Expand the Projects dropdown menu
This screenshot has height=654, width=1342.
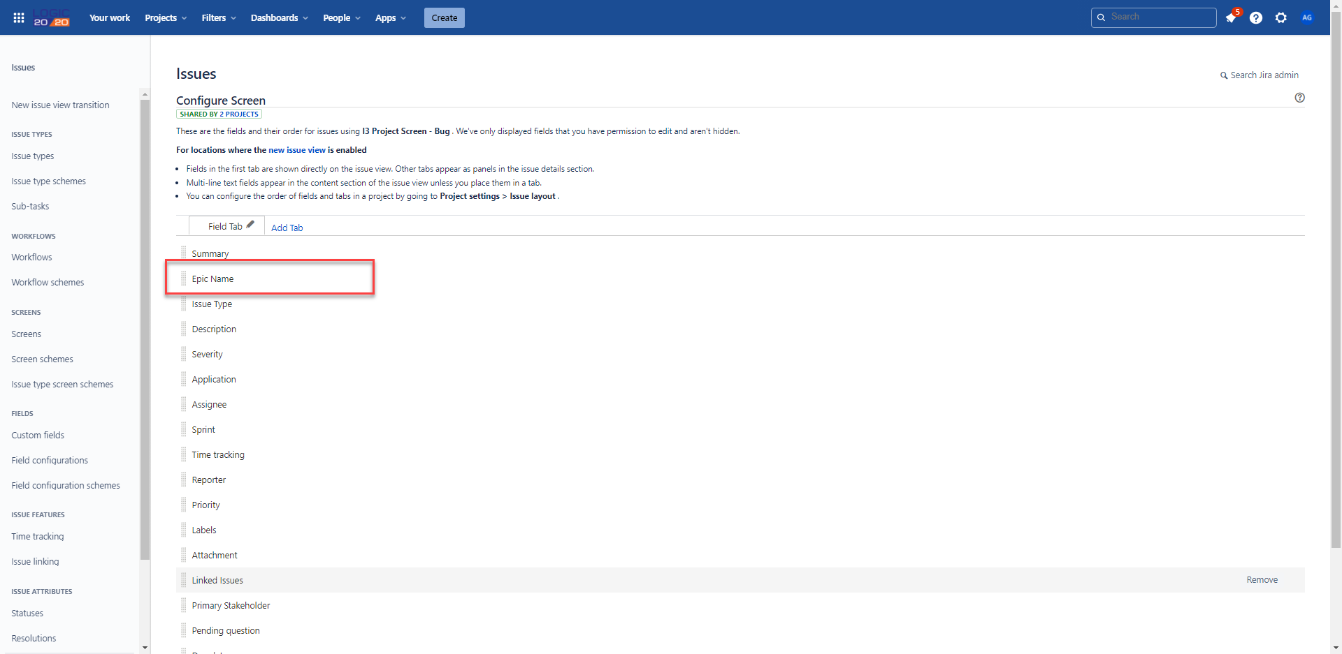[166, 17]
